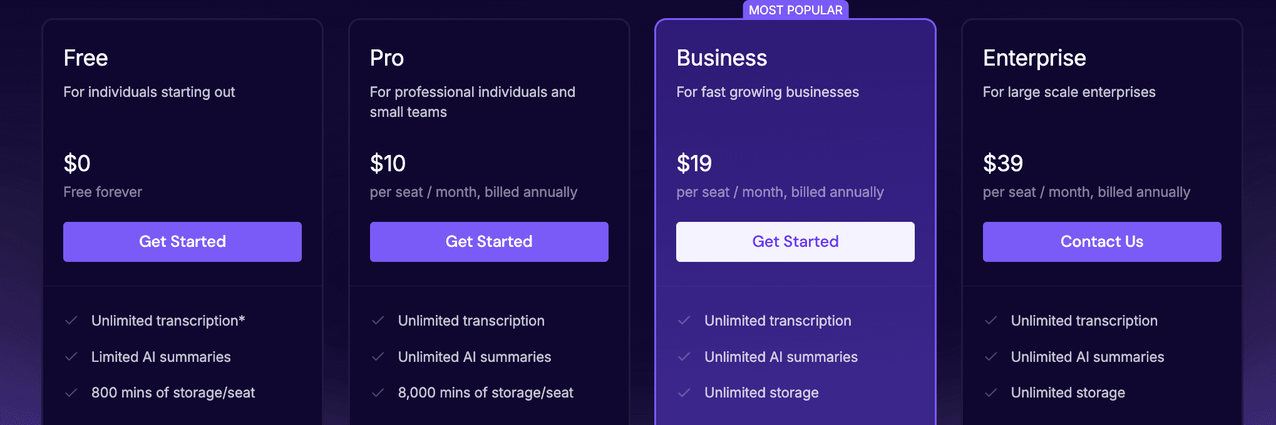Click Get Started on the Free plan
Viewport: 1276px width, 425px height.
[182, 241]
